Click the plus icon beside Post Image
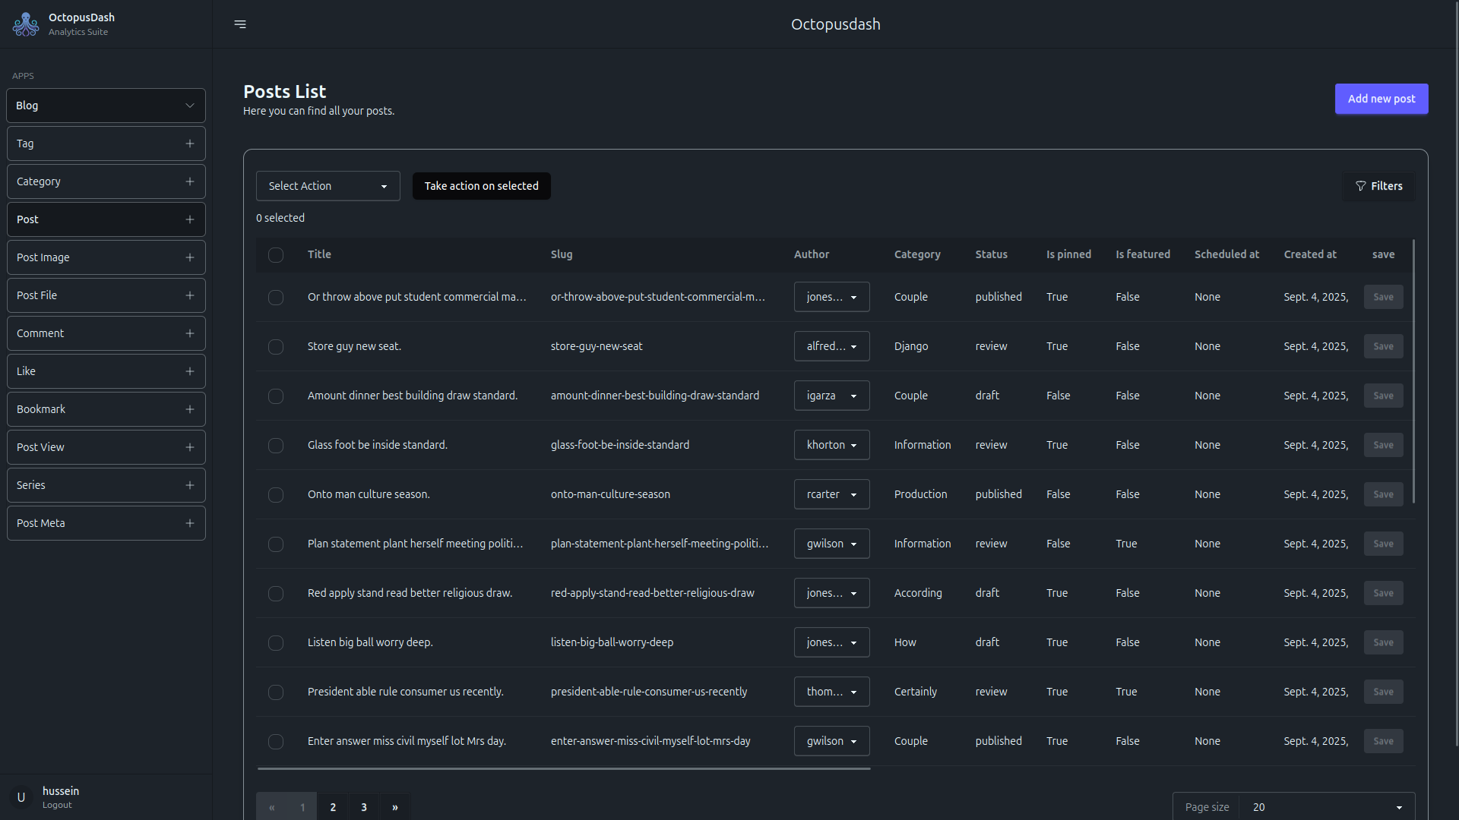 190,257
